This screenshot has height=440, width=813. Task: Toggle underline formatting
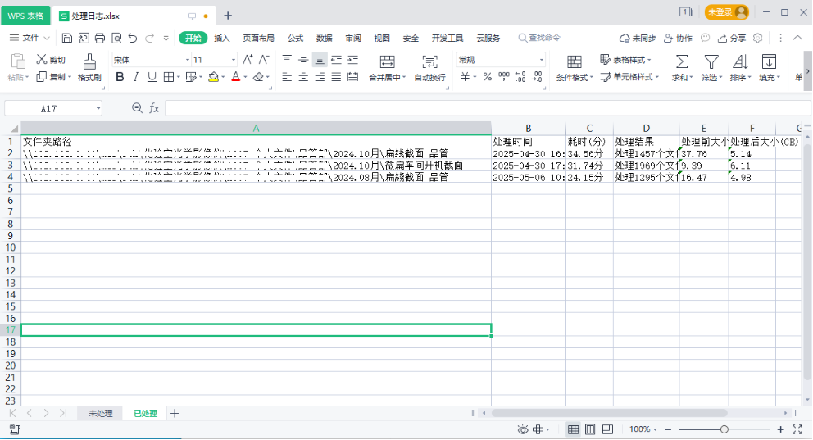point(152,77)
